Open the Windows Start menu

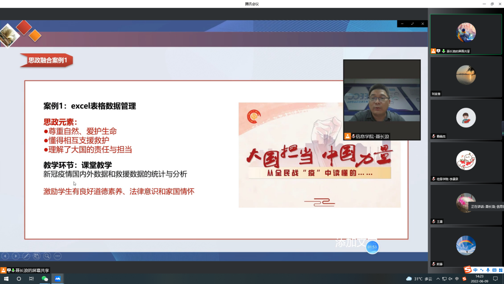[x=6, y=279]
